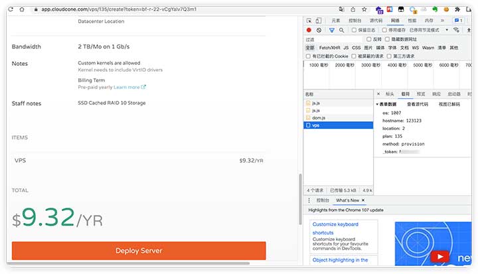Filter requests by CSS type
The width and height of the screenshot is (478, 274).
(356, 48)
